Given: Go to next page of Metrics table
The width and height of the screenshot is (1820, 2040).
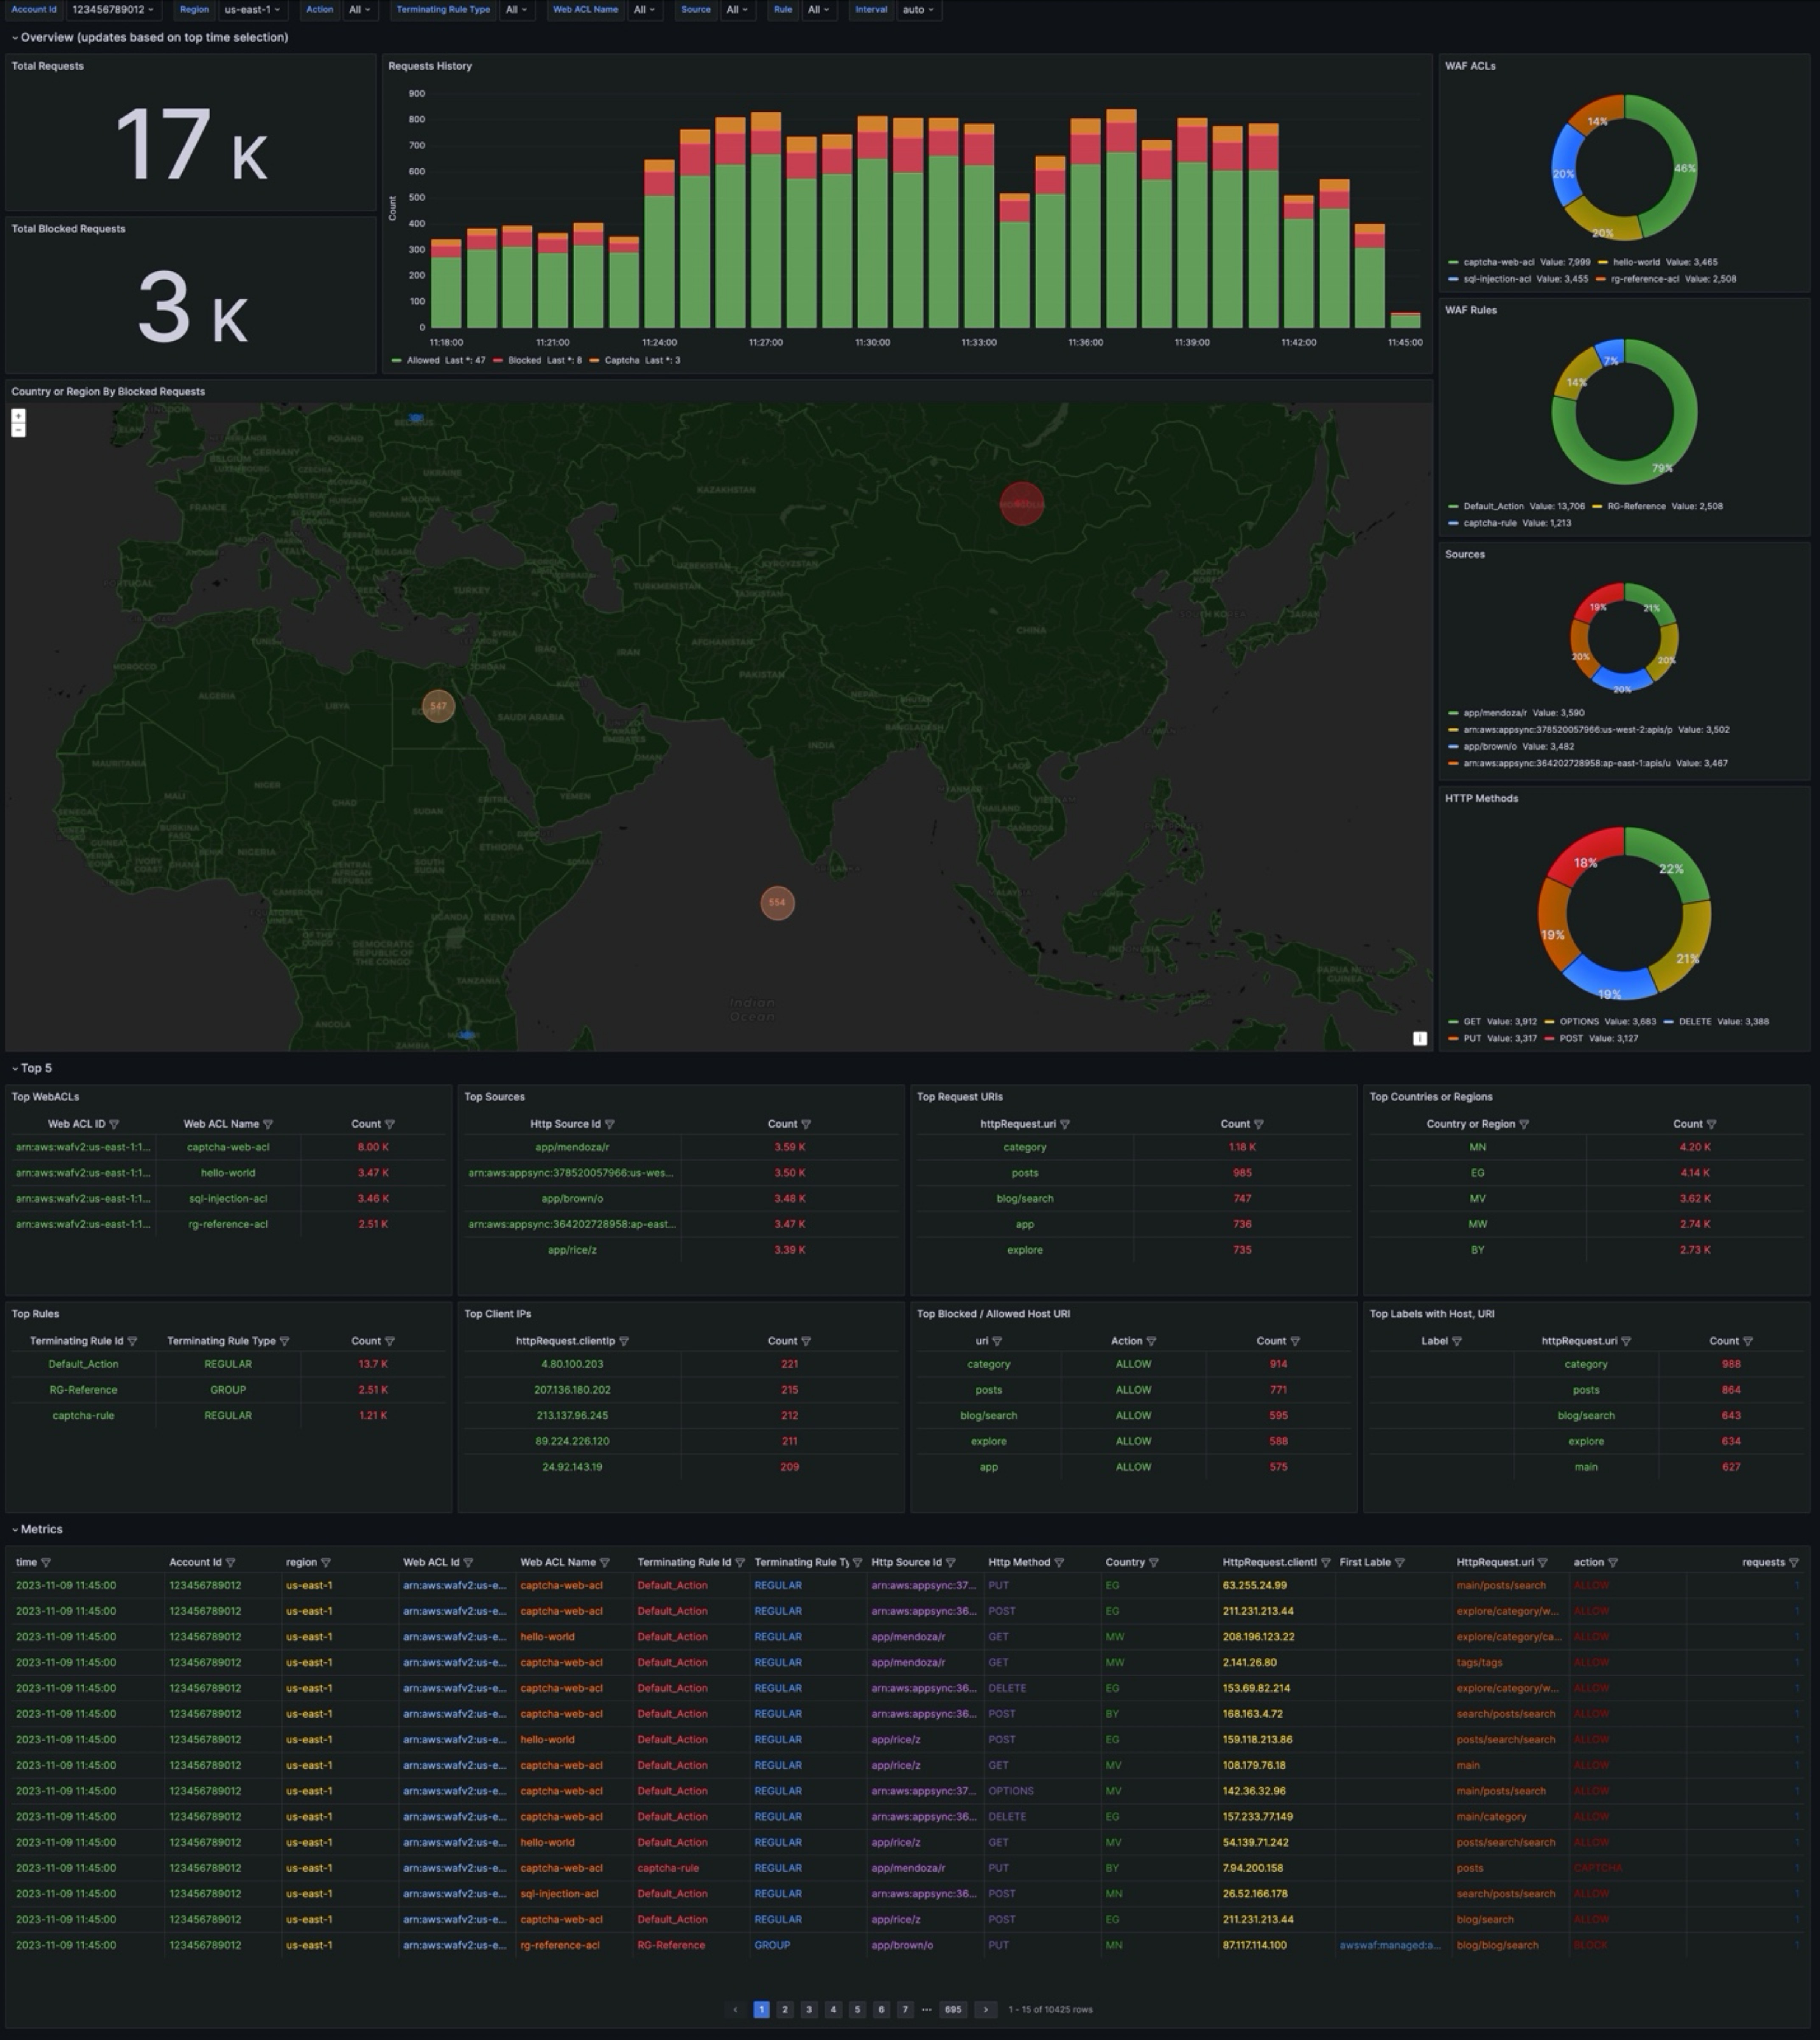Looking at the screenshot, I should pyautogui.click(x=985, y=2009).
